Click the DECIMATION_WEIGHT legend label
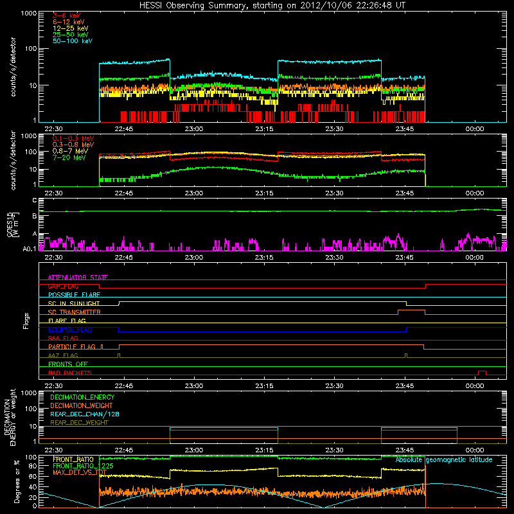The width and height of the screenshot is (514, 514). (x=82, y=405)
